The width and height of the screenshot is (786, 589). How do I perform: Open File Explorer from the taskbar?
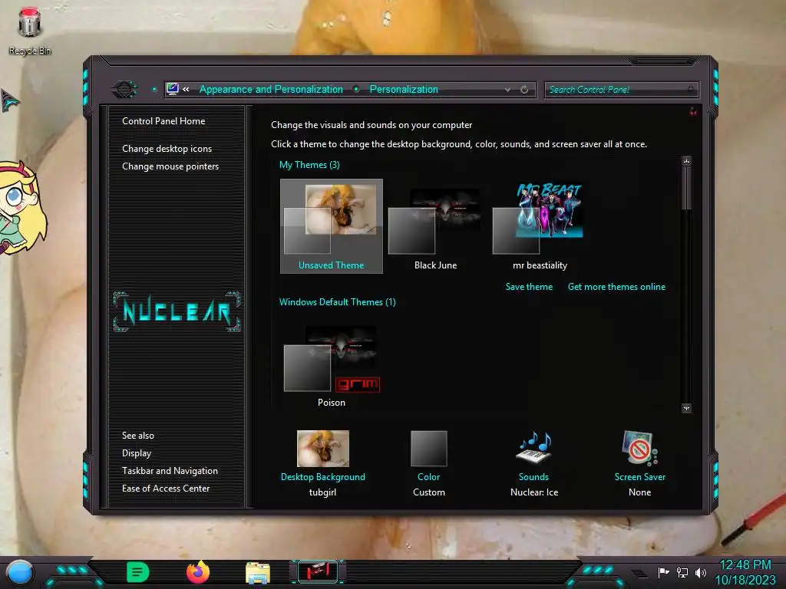point(258,573)
